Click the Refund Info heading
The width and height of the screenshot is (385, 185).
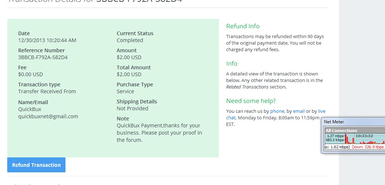point(243,26)
